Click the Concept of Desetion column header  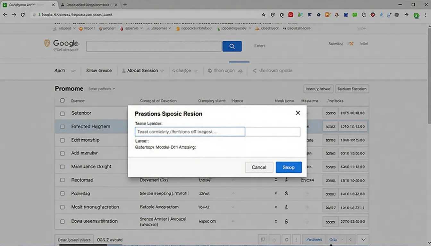[x=158, y=101]
